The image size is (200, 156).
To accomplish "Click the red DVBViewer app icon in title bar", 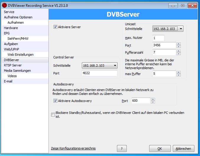I will [x=4, y=5].
